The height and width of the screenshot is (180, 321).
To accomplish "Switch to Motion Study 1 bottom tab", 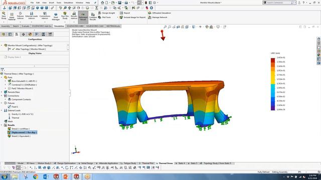I will click(x=44, y=163).
